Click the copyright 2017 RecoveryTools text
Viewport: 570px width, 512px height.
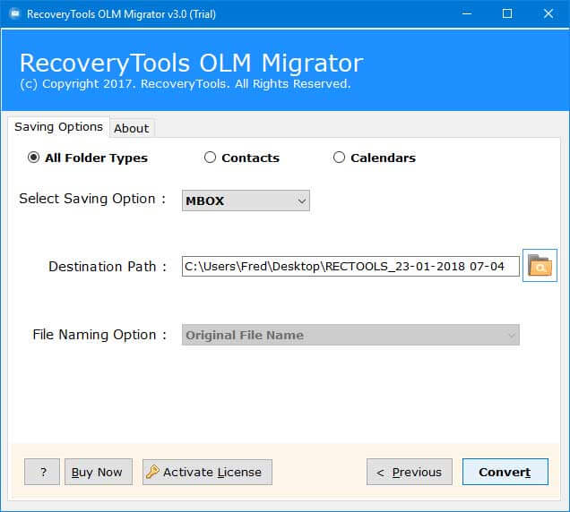[x=186, y=84]
